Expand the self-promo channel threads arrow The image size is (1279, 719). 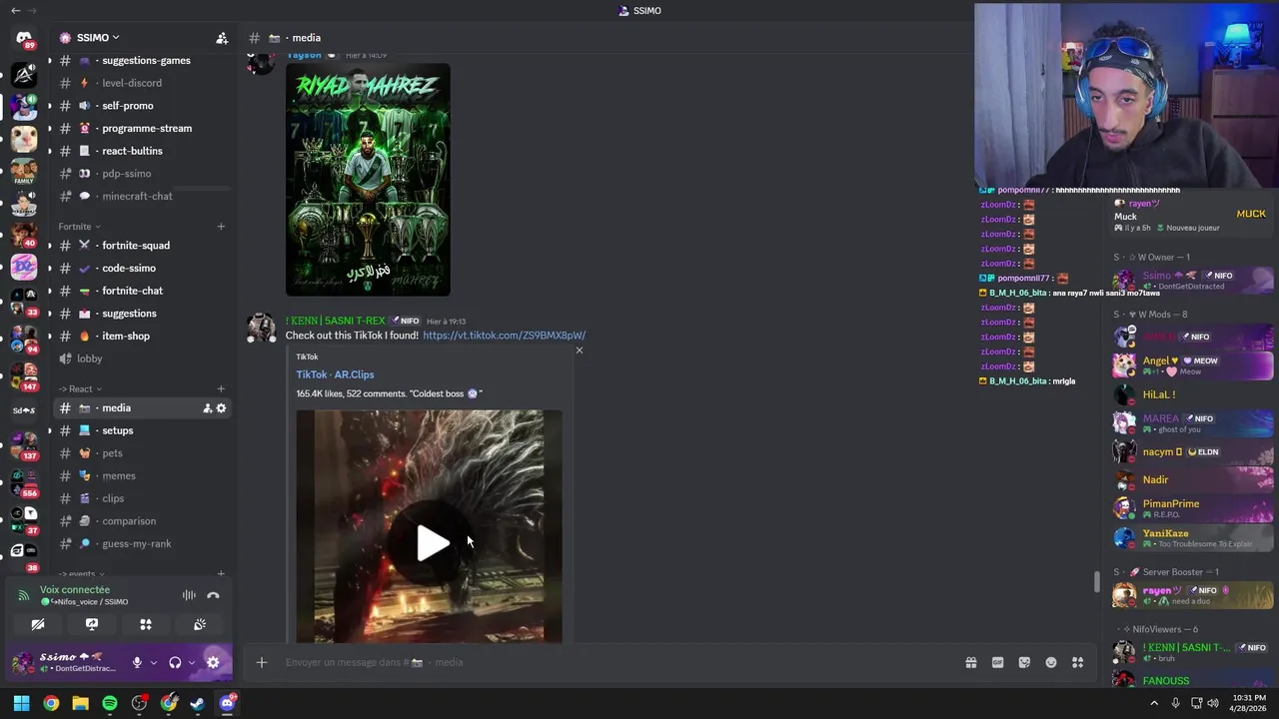click(49, 106)
